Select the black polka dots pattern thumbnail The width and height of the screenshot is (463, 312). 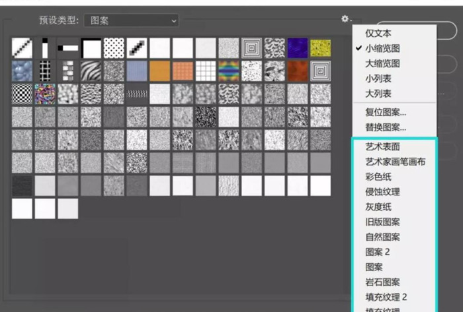point(114,48)
